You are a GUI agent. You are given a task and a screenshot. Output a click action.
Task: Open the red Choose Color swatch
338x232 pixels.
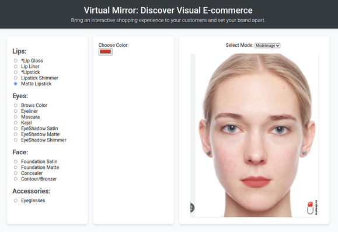click(x=106, y=52)
